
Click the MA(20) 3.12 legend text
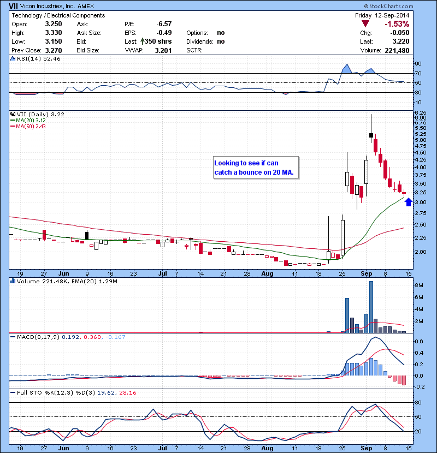point(31,121)
